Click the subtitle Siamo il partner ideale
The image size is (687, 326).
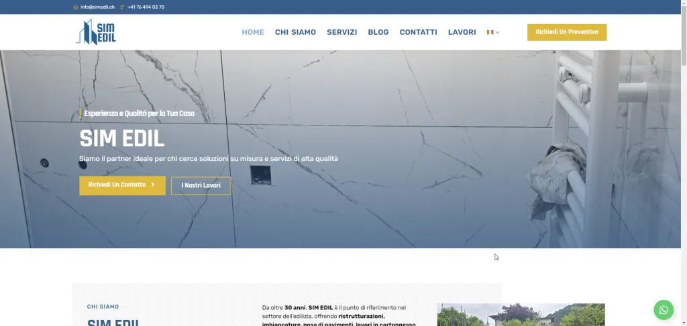[x=209, y=158]
